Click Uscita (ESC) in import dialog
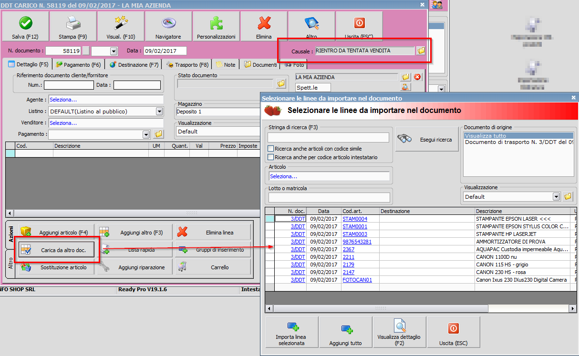The height and width of the screenshot is (356, 579). 453,333
